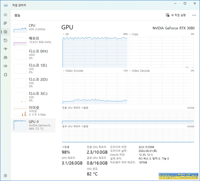Expand the 3D engine graph dropdown
Viewport: 200px width, 181px height.
pyautogui.click(x=64, y=34)
